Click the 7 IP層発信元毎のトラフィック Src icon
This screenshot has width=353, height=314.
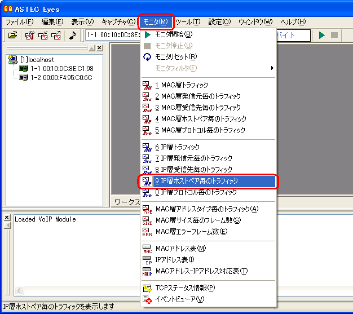(x=147, y=158)
